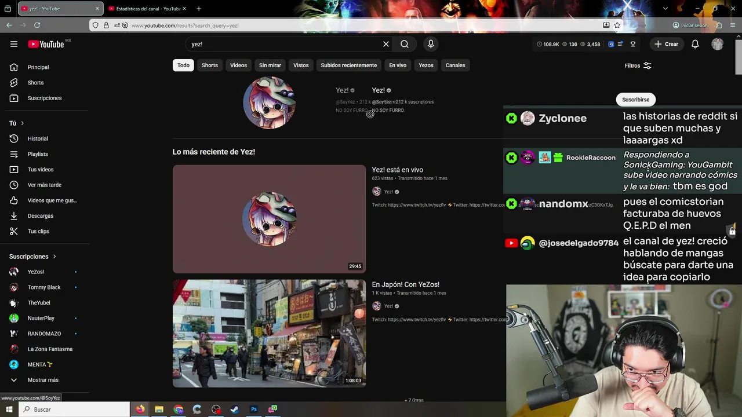Expand the Tú section
742x417 pixels.
click(x=17, y=123)
